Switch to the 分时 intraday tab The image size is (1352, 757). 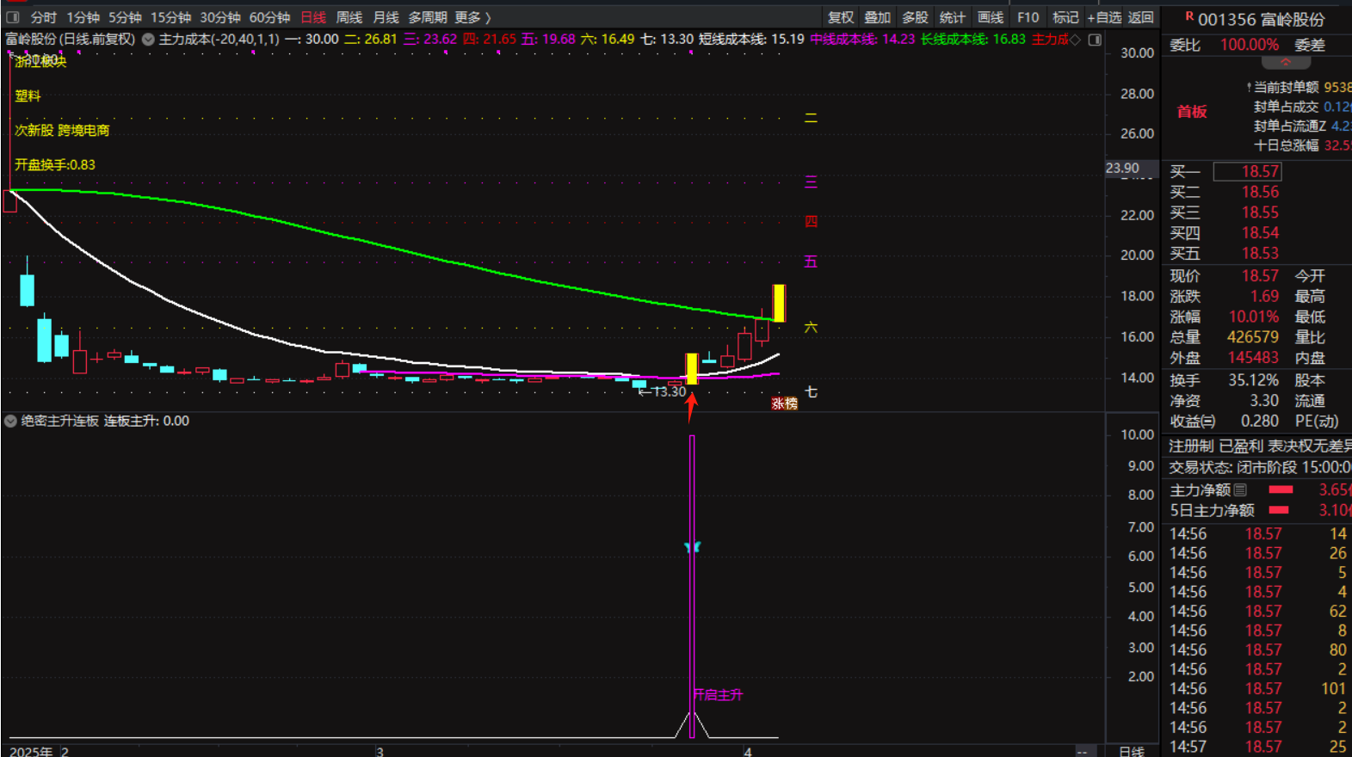(43, 17)
